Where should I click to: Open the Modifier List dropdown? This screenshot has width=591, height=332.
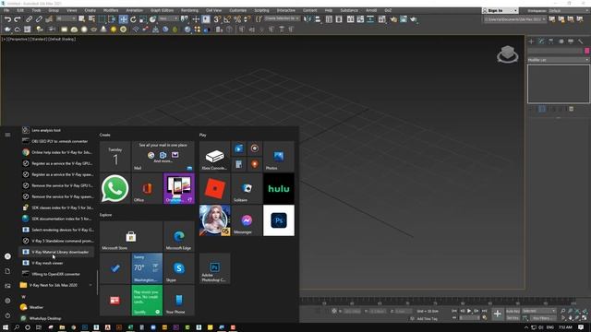click(x=558, y=60)
